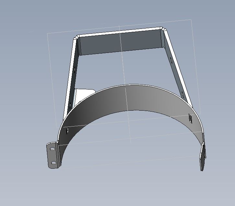The image size is (235, 206).
Task: Select the white top edge of the crossbar
Action: click(120, 32)
